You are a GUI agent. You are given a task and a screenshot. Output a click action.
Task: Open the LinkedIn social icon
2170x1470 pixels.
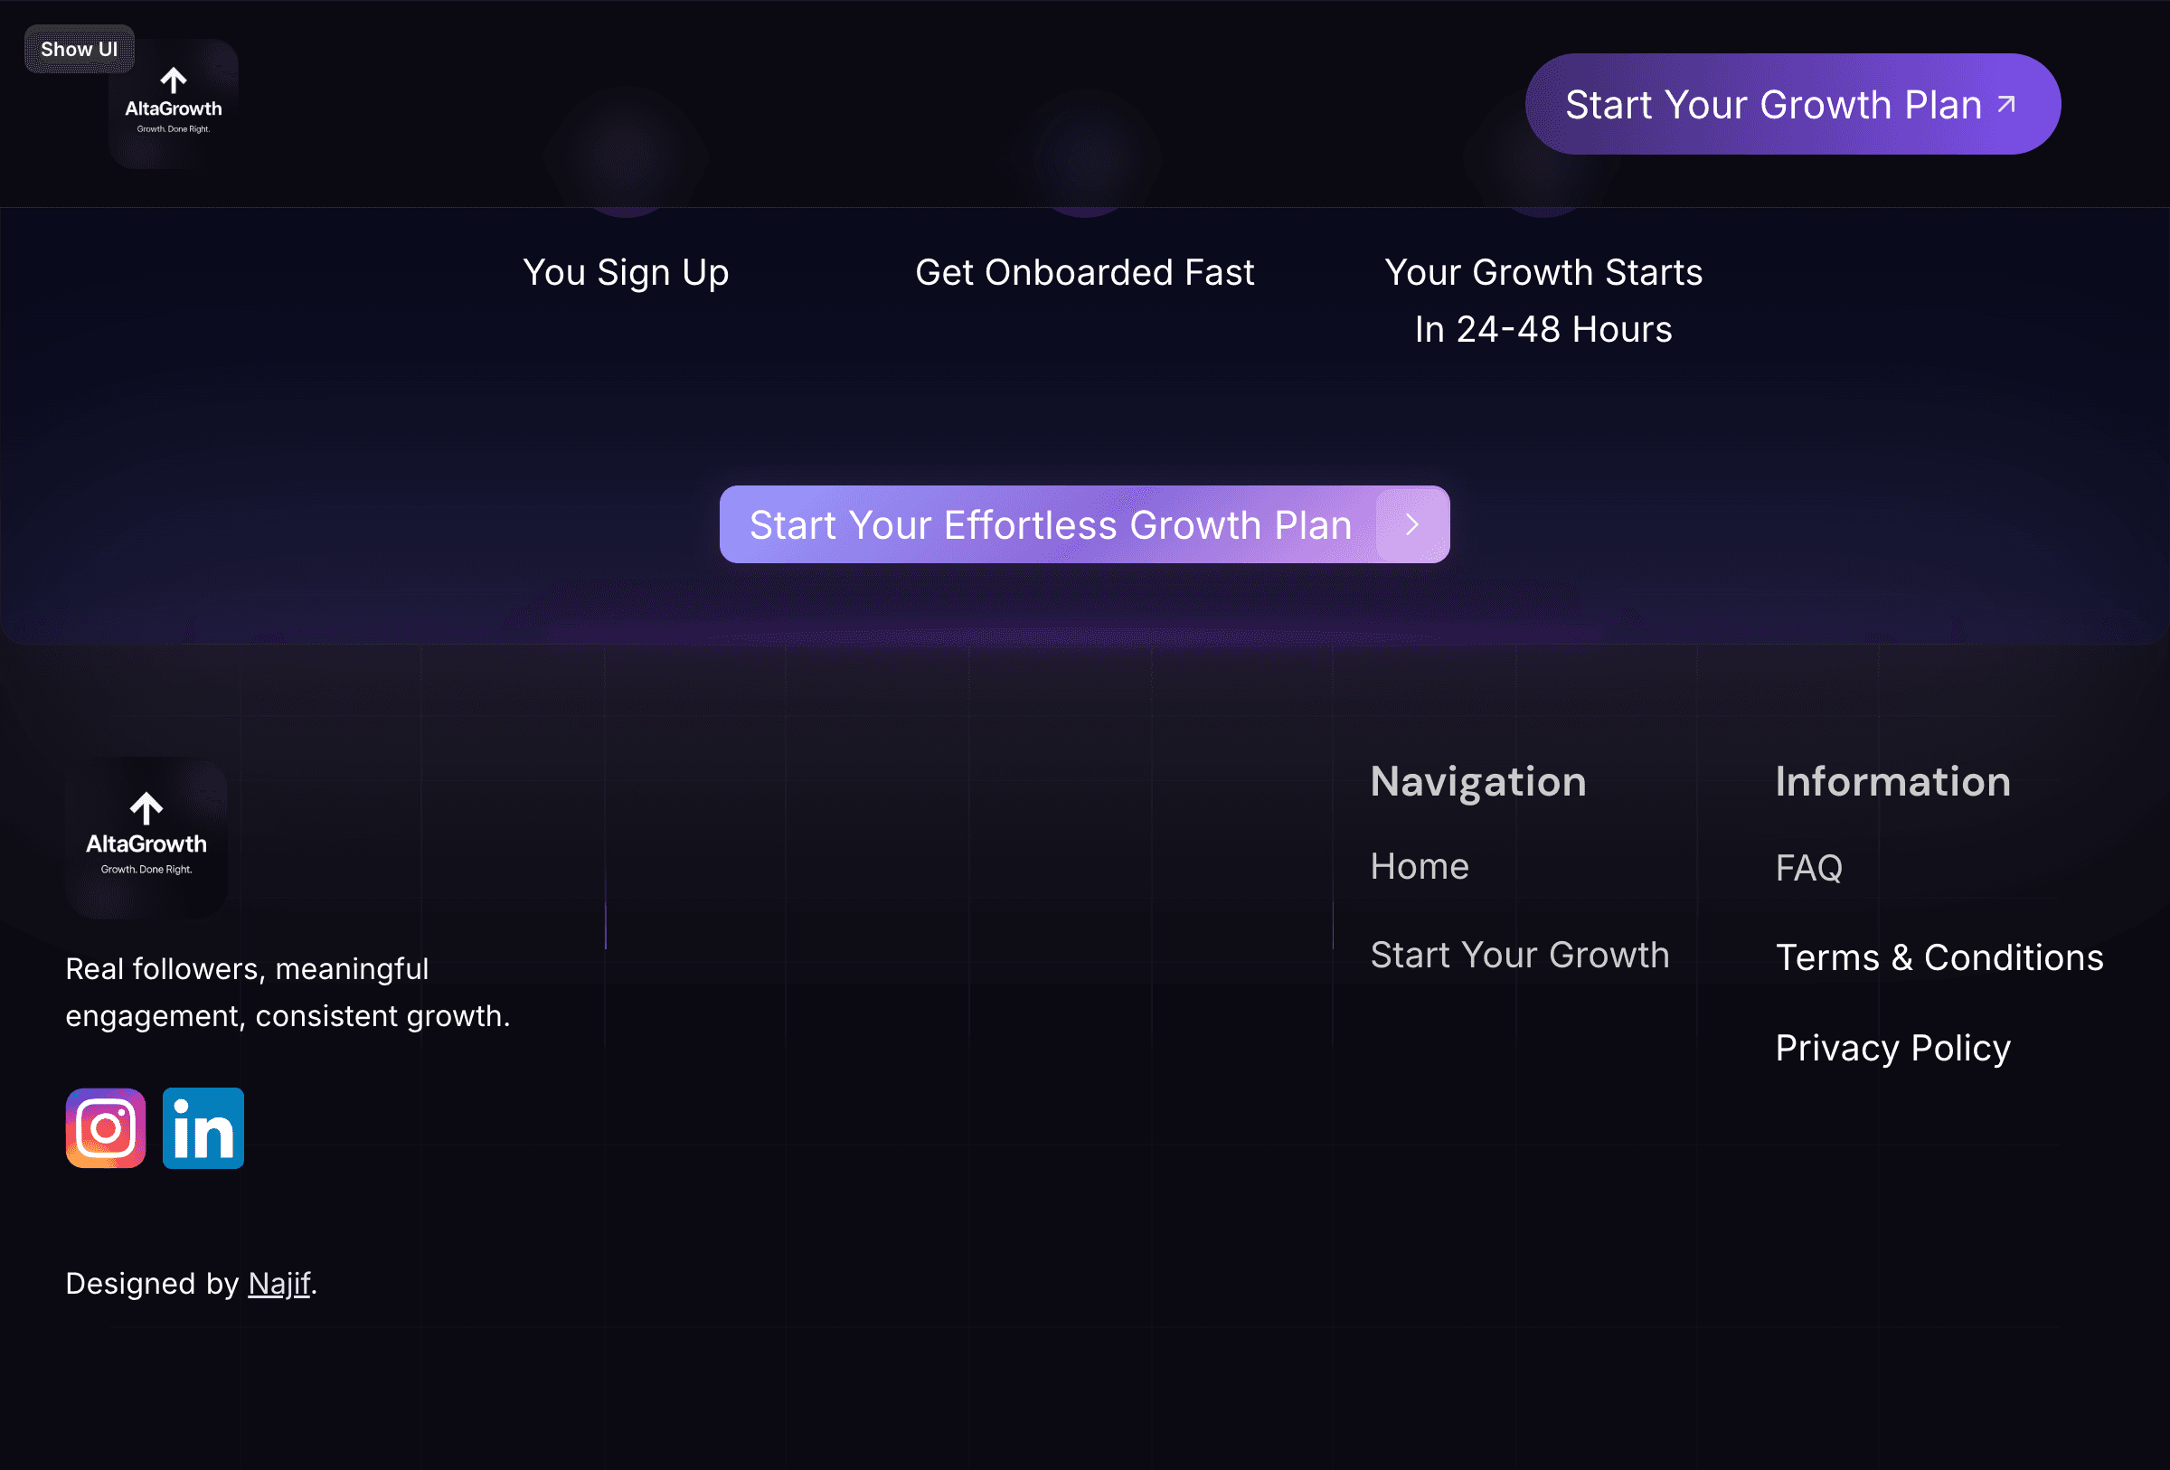pos(203,1127)
